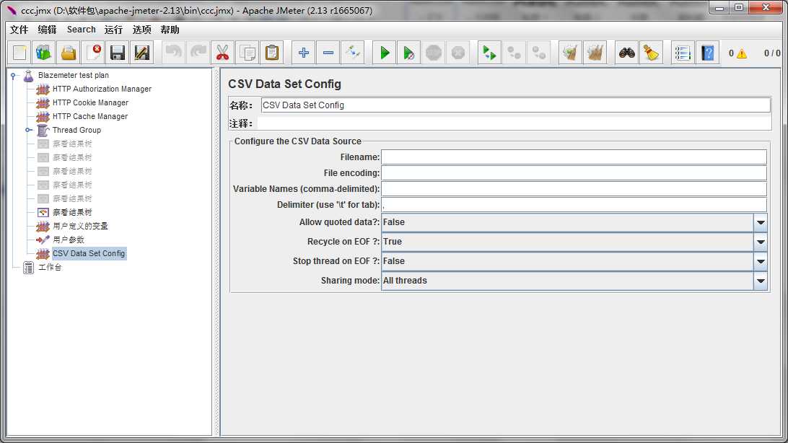Image resolution: width=788 pixels, height=443 pixels.
Task: Click the Close test plan icon
Action: [93, 53]
